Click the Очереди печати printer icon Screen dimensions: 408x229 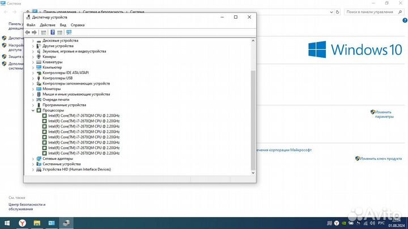click(39, 99)
